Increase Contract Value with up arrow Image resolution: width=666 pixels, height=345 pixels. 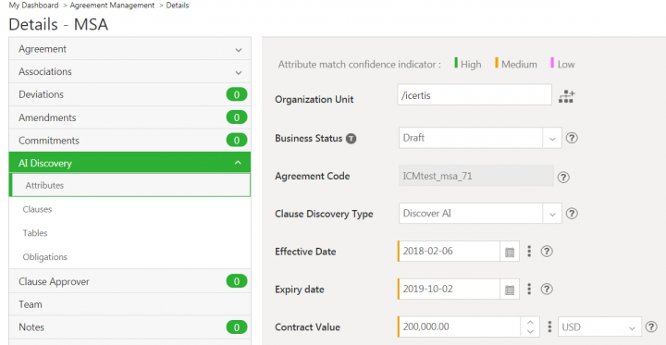point(530,322)
